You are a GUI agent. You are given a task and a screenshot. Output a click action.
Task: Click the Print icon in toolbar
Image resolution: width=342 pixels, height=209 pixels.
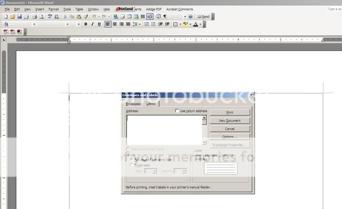35,17
